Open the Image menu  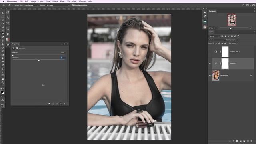[x=33, y=2]
